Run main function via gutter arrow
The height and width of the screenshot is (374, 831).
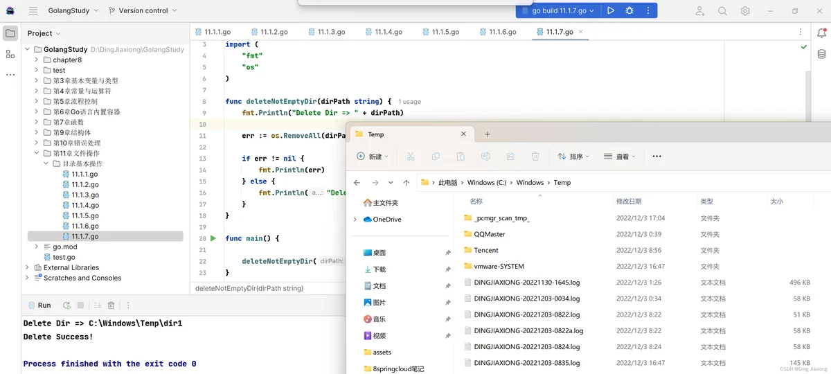pos(213,238)
